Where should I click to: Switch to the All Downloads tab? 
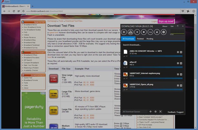point(128,39)
